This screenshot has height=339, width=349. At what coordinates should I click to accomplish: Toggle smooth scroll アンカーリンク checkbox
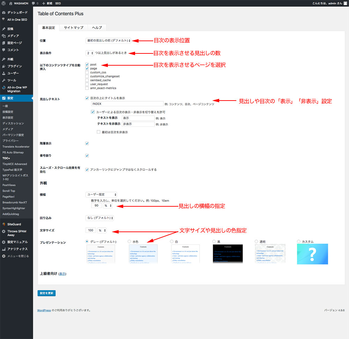click(x=87, y=170)
